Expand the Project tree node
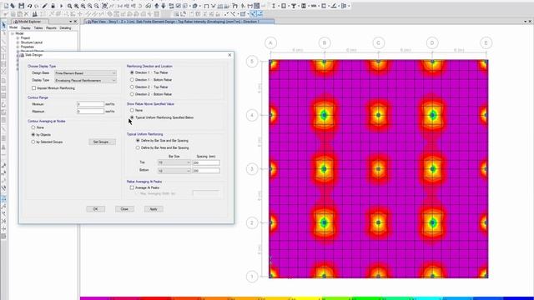The height and width of the screenshot is (300, 534). pos(18,38)
